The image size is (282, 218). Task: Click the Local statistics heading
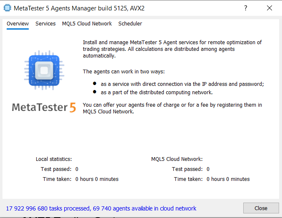point(54,159)
